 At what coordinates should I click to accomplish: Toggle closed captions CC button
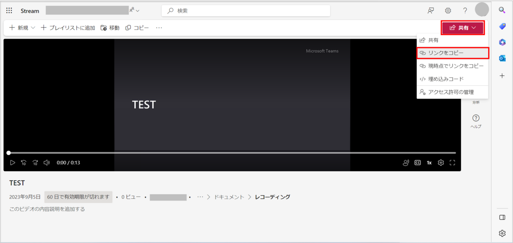[x=418, y=163]
